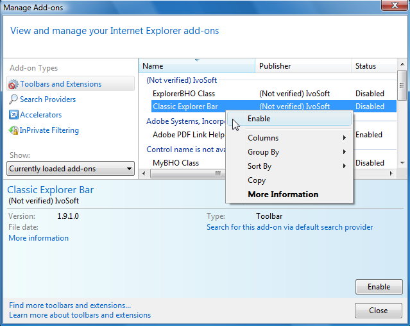410x326 pixels.
Task: Sort list by the Publisher column header
Action: (x=275, y=66)
